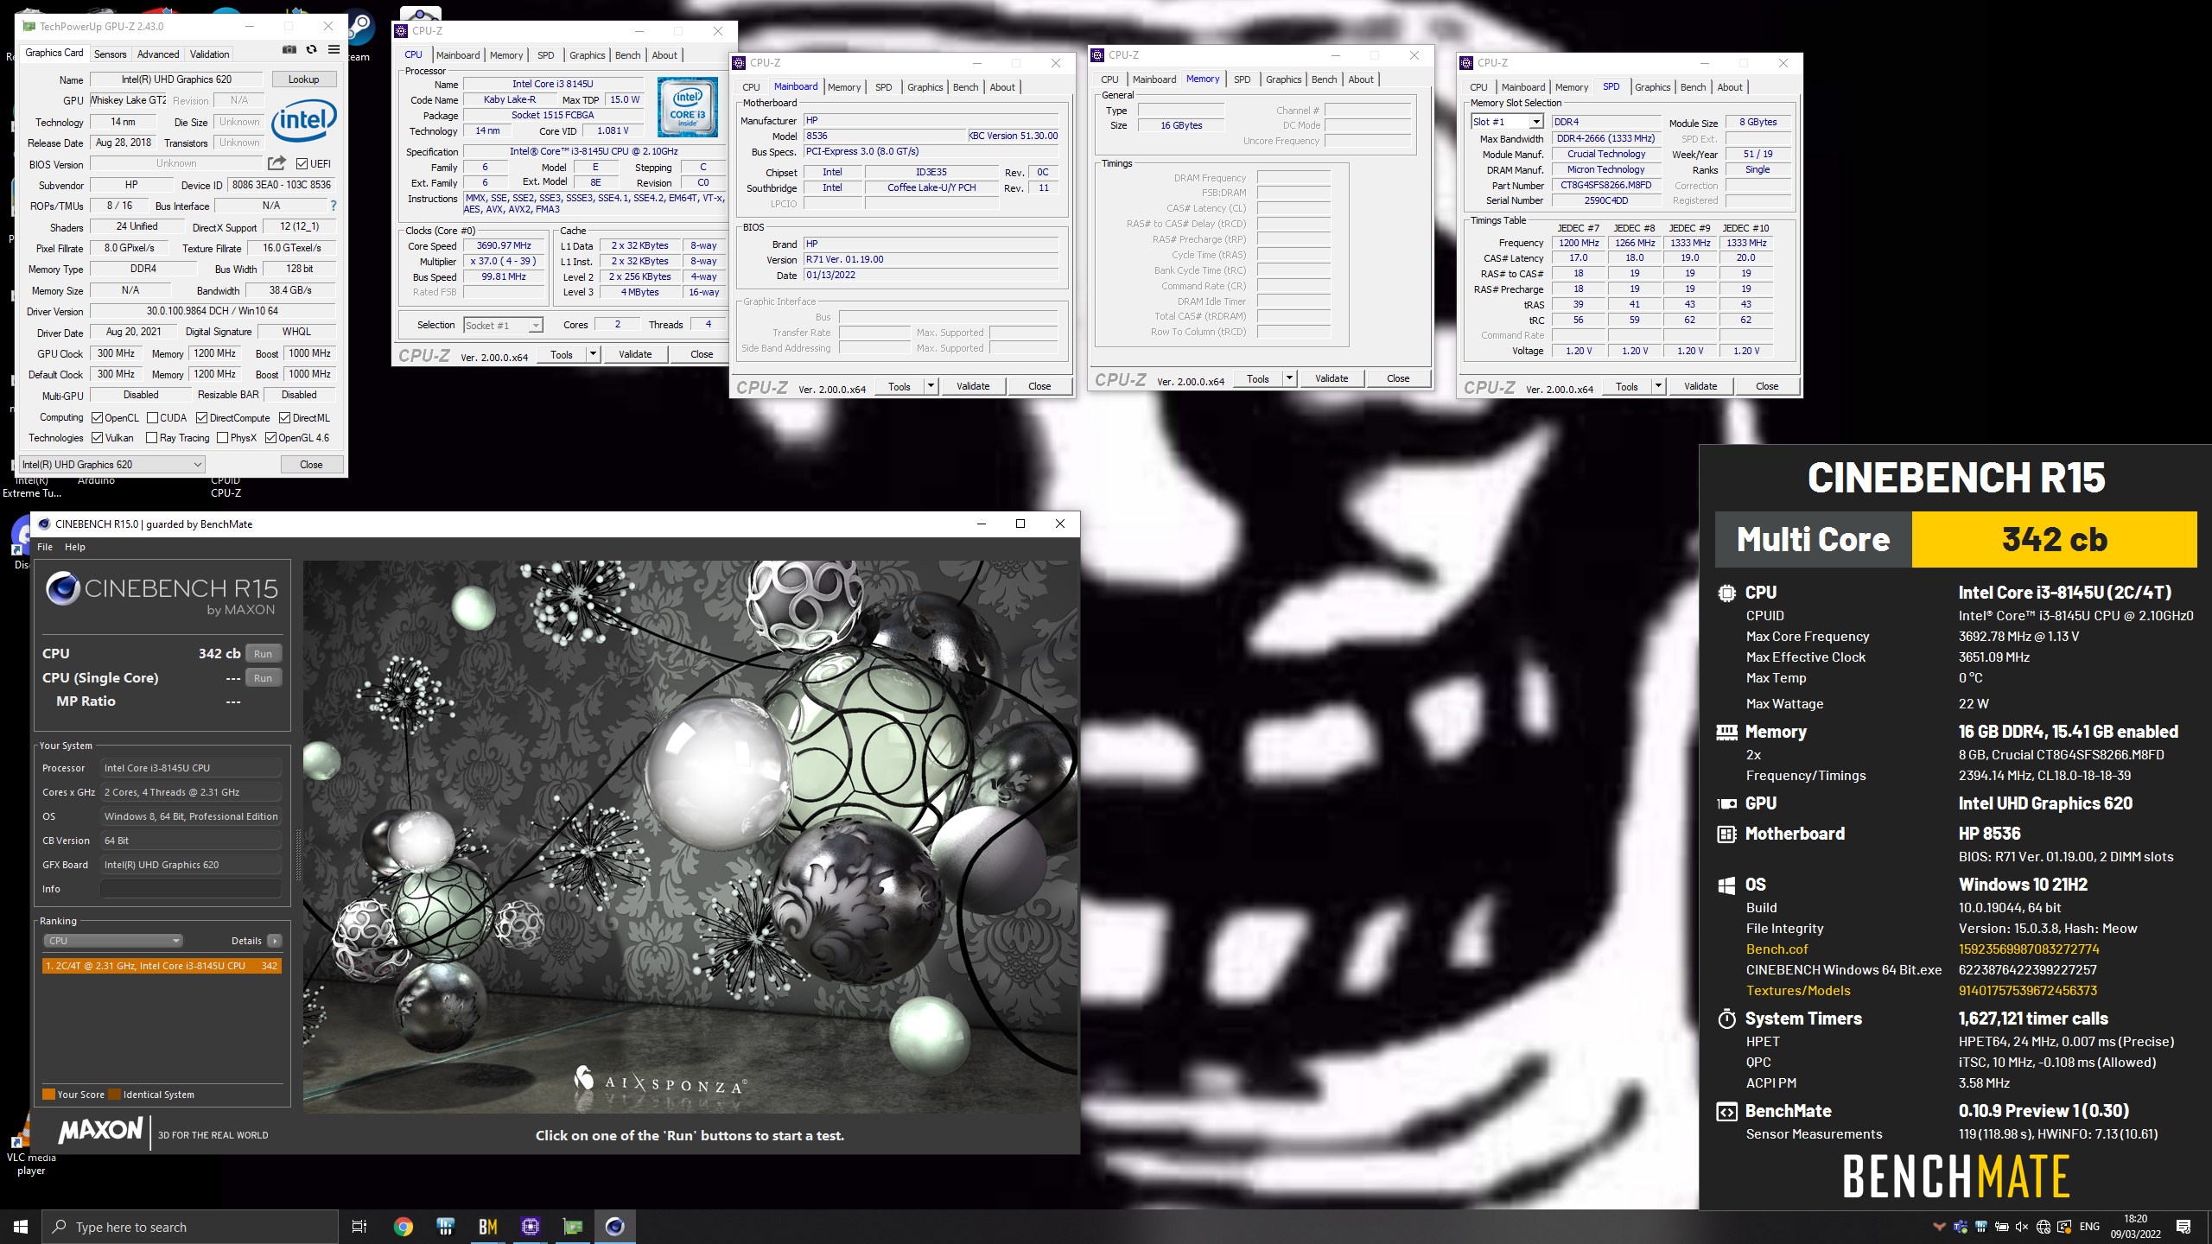Toggle the DirectML checkbox
2212x1244 pixels.
[x=284, y=417]
